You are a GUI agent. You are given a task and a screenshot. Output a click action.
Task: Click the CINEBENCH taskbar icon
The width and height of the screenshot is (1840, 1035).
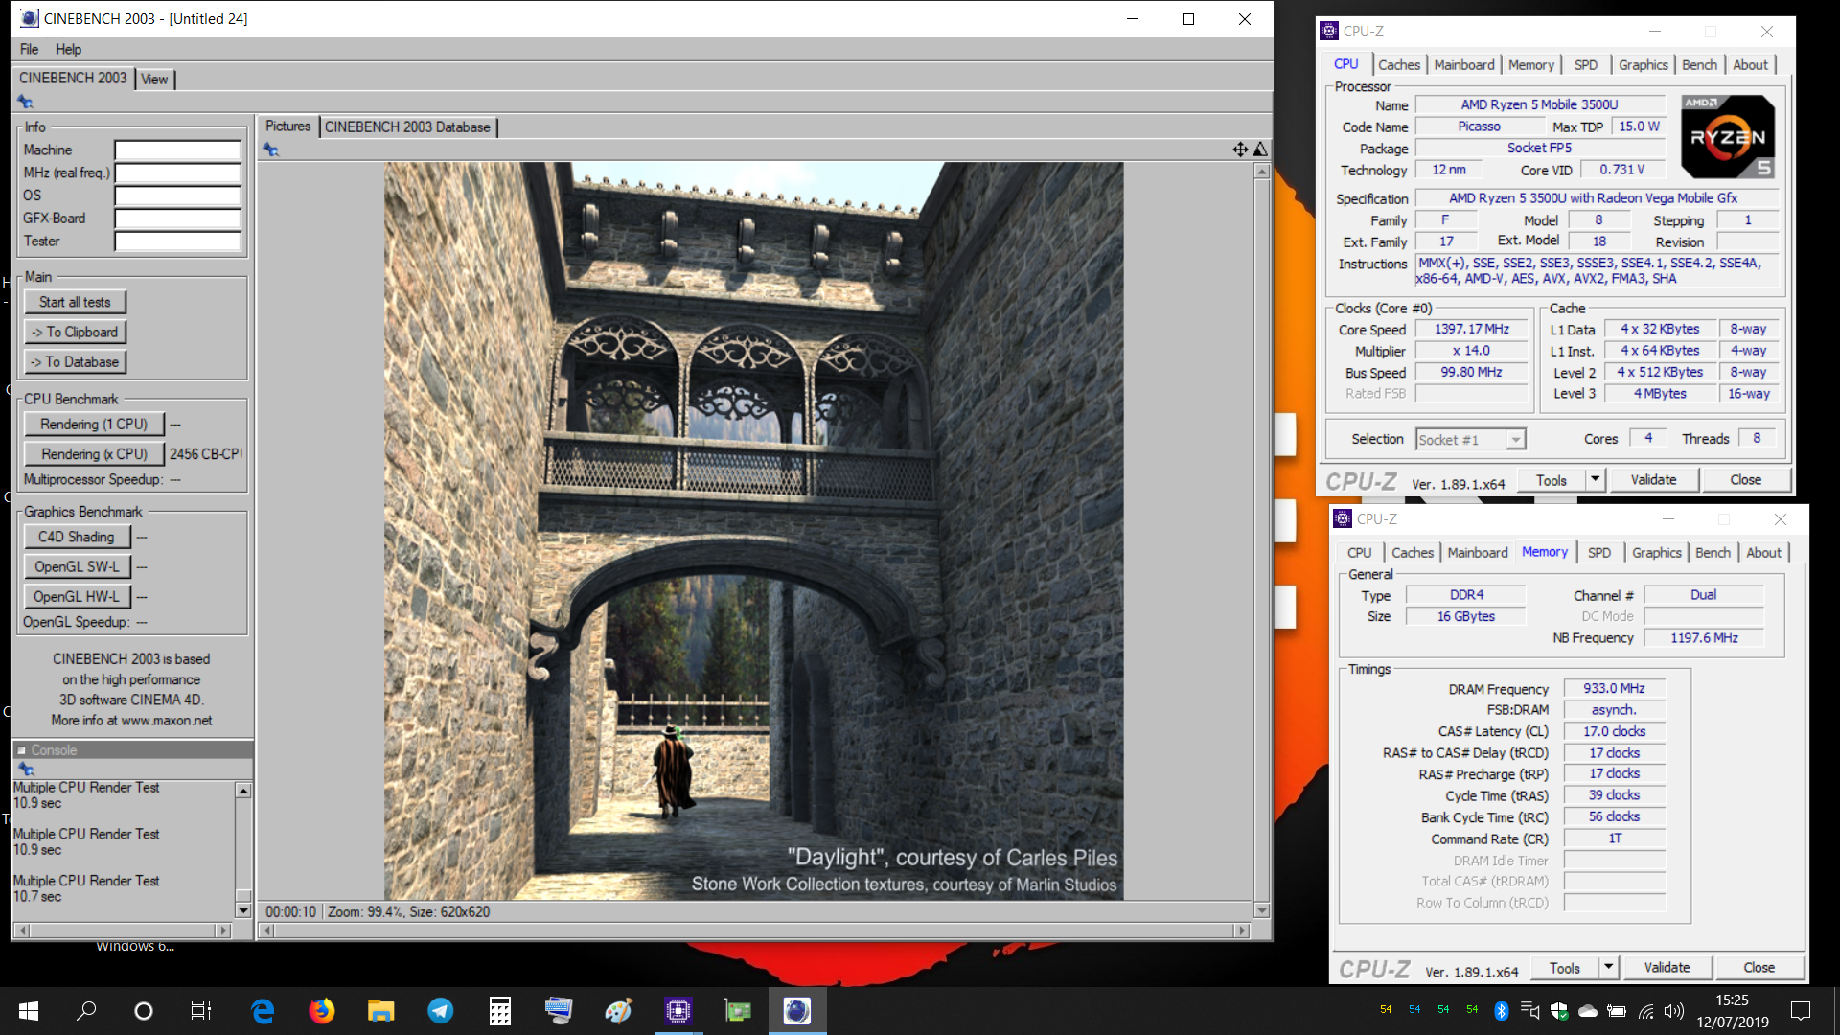(x=796, y=1011)
